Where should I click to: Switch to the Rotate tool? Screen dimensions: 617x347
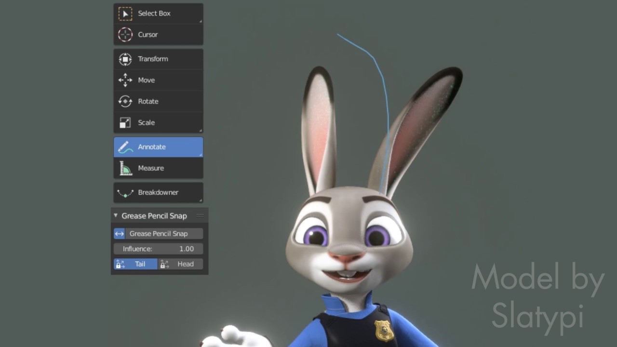pyautogui.click(x=158, y=101)
